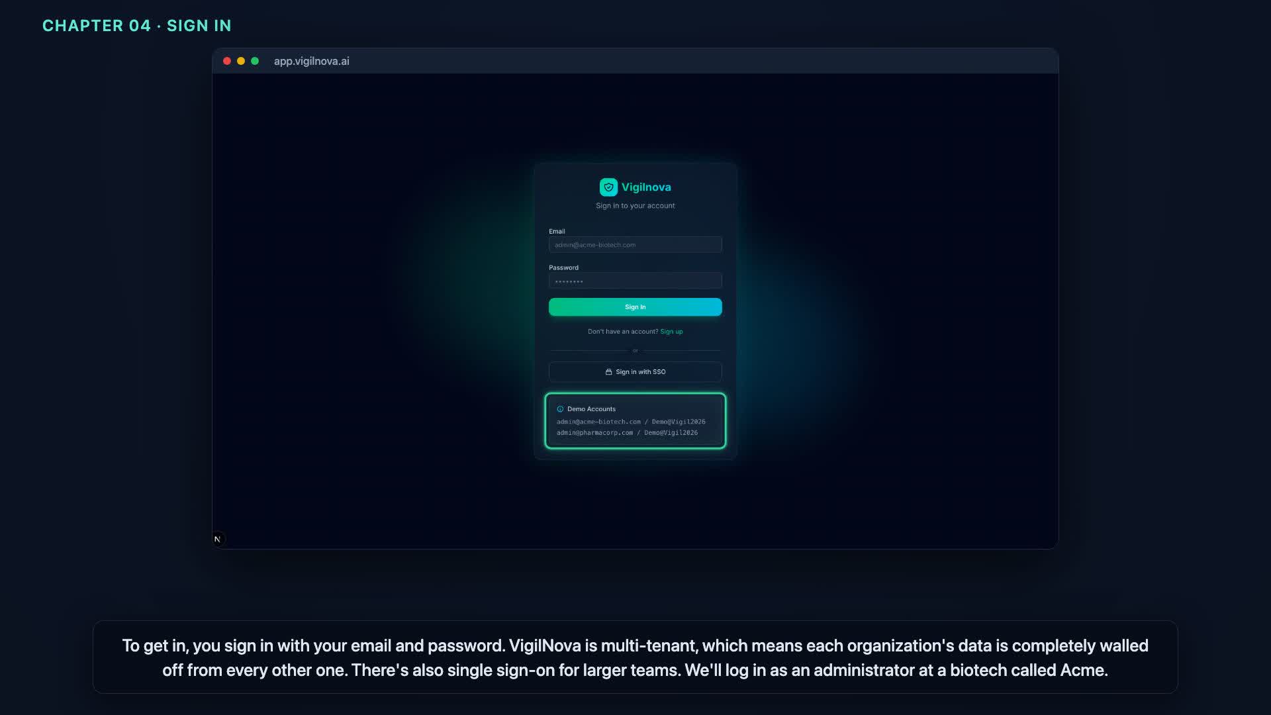Click the gradient Sign In button

(635, 307)
